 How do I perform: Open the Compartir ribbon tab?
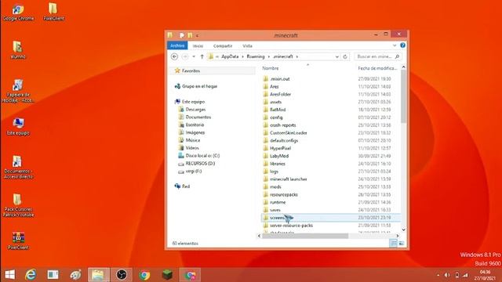(x=223, y=45)
